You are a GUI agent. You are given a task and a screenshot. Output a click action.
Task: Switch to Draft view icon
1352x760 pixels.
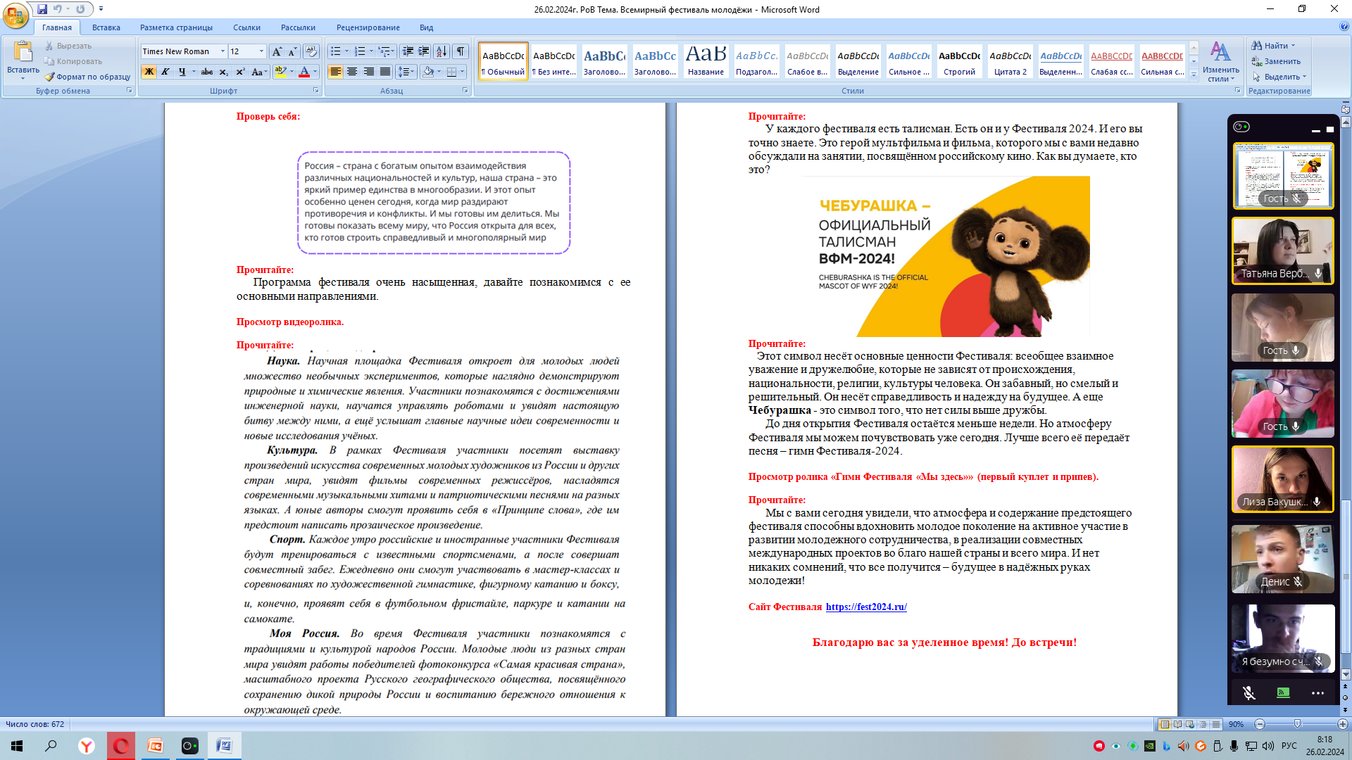(1215, 724)
